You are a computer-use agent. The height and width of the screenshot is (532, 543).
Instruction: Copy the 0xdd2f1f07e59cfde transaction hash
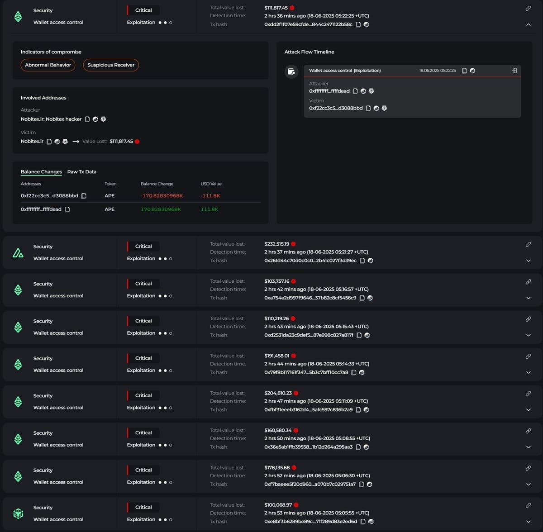(358, 24)
